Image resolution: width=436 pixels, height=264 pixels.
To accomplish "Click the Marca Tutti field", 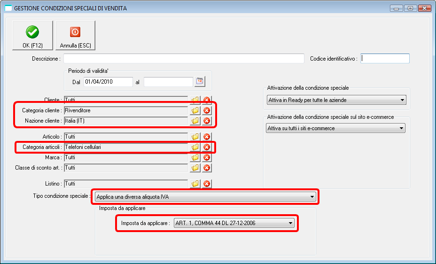I will 126,157.
